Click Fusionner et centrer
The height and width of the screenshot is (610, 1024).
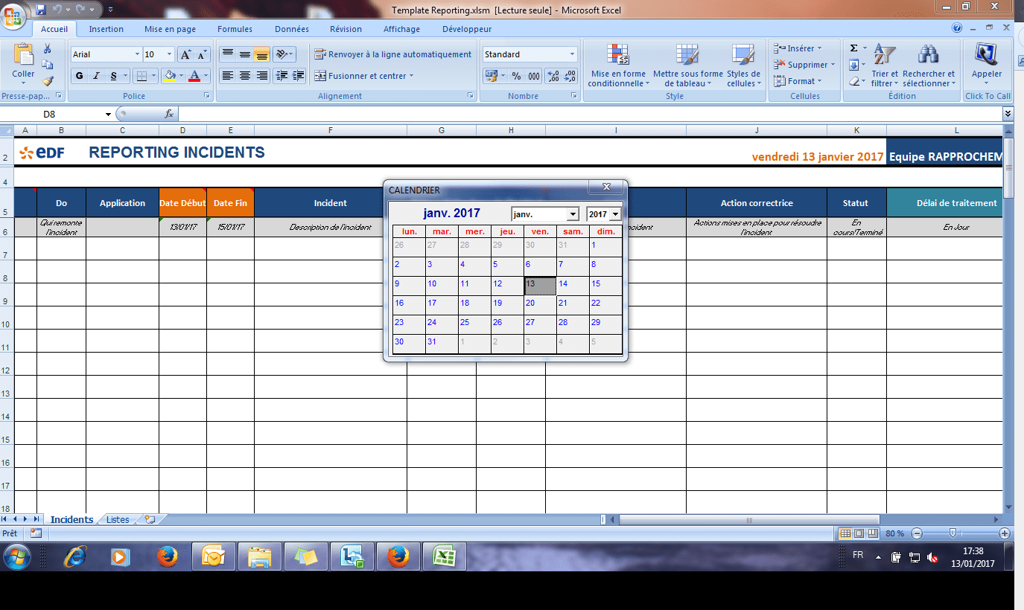coord(363,76)
